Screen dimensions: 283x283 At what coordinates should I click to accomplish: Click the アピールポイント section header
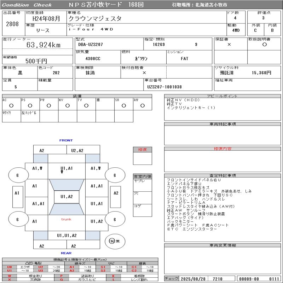[223, 96]
